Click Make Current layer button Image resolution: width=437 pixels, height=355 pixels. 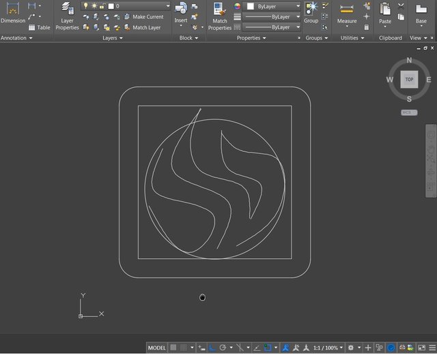pos(147,17)
